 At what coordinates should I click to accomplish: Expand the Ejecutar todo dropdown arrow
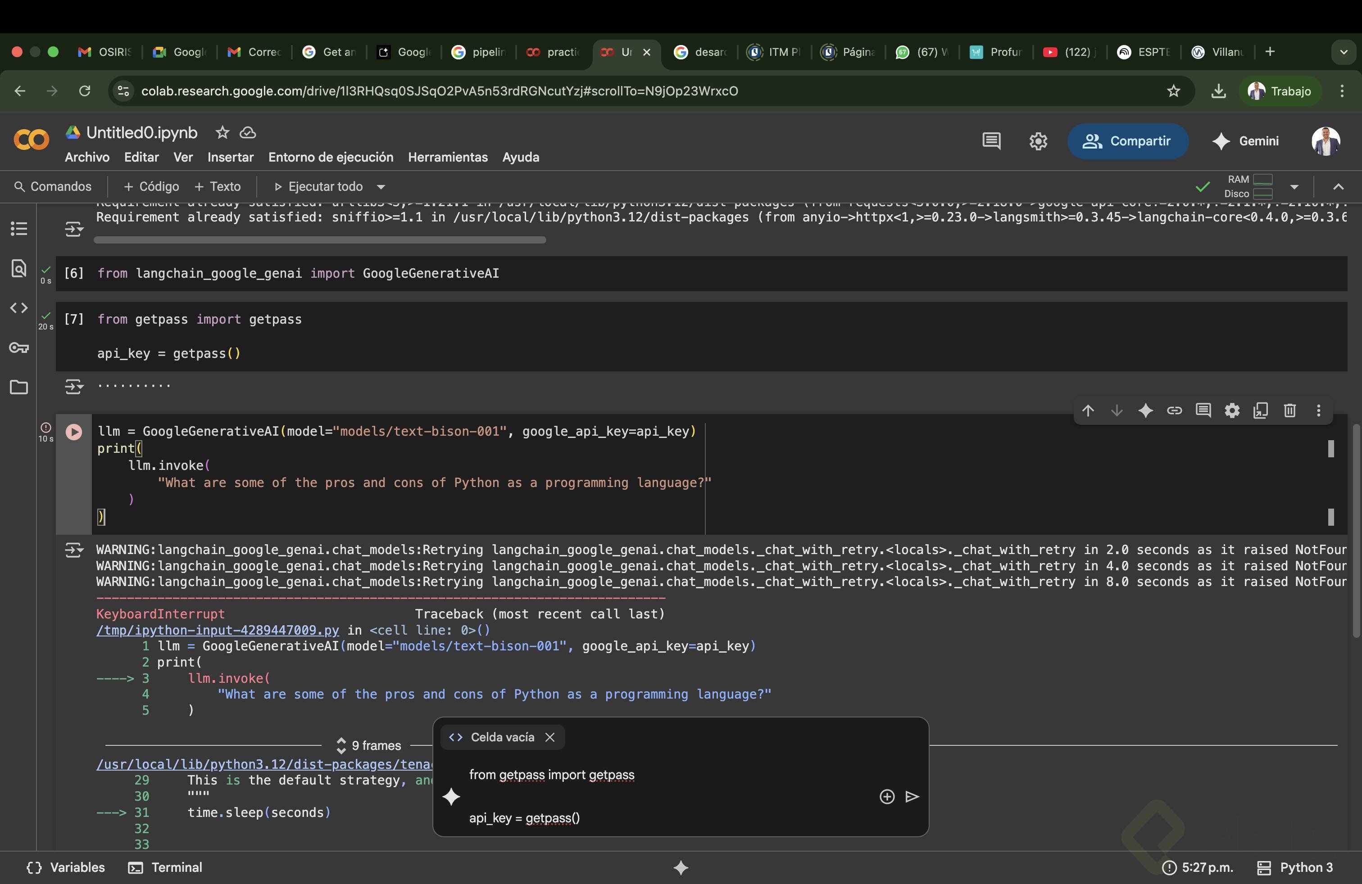pos(381,187)
